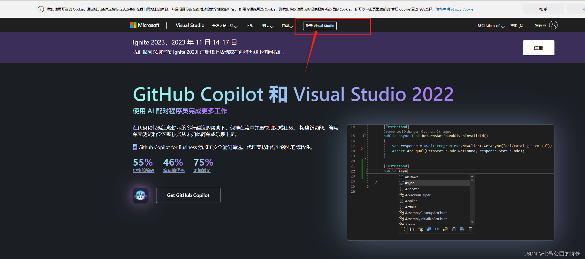The width and height of the screenshot is (585, 259).
Task: Expand the 开发人员工具 dropdown menu
Action: pos(225,26)
